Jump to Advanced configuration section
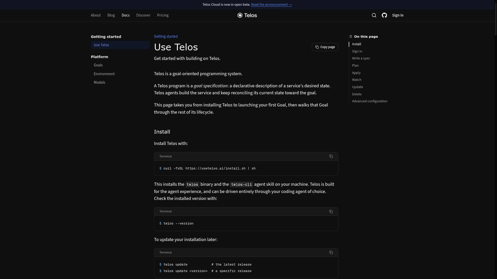This screenshot has height=279, width=497. pyautogui.click(x=370, y=101)
